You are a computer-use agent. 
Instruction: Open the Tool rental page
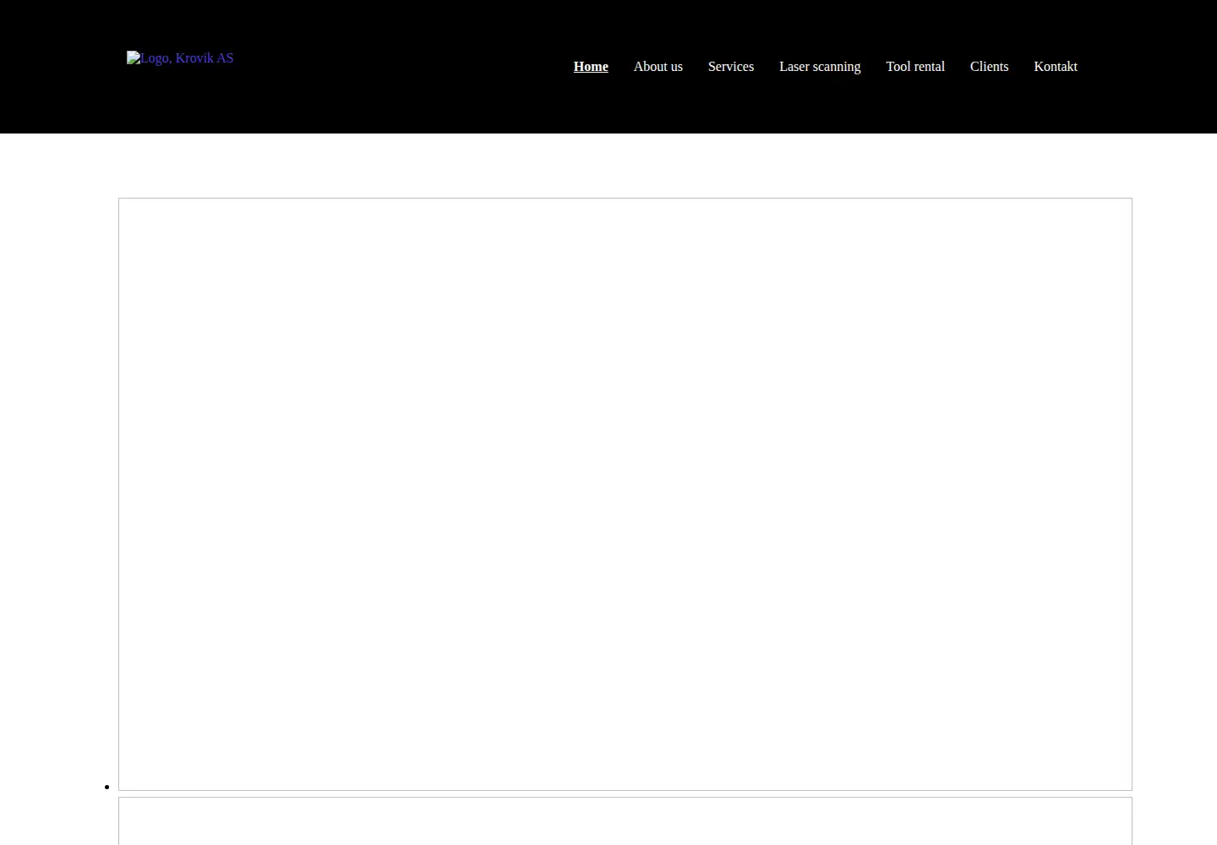point(915,67)
